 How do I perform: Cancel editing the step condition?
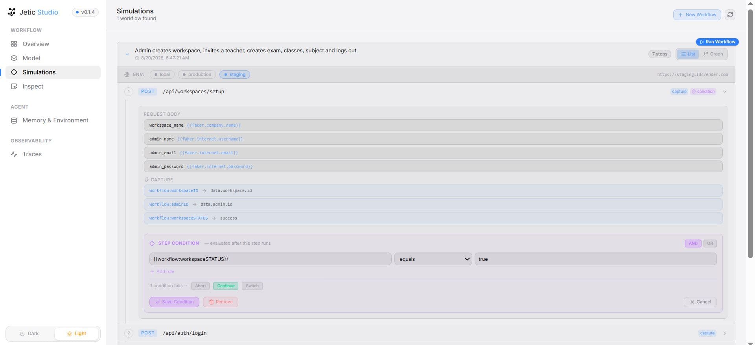coord(700,302)
